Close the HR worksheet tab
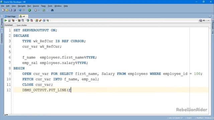Screen dimensions: 214x120 (27, 16)
